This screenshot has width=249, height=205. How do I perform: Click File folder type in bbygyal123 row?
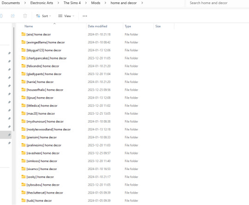click(131, 50)
